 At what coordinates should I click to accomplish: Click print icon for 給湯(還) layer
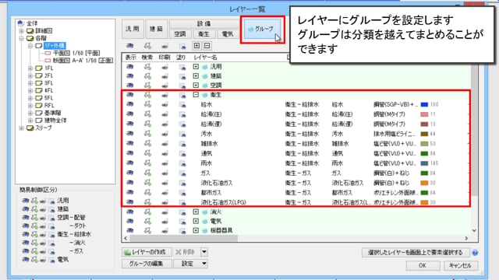(x=165, y=124)
